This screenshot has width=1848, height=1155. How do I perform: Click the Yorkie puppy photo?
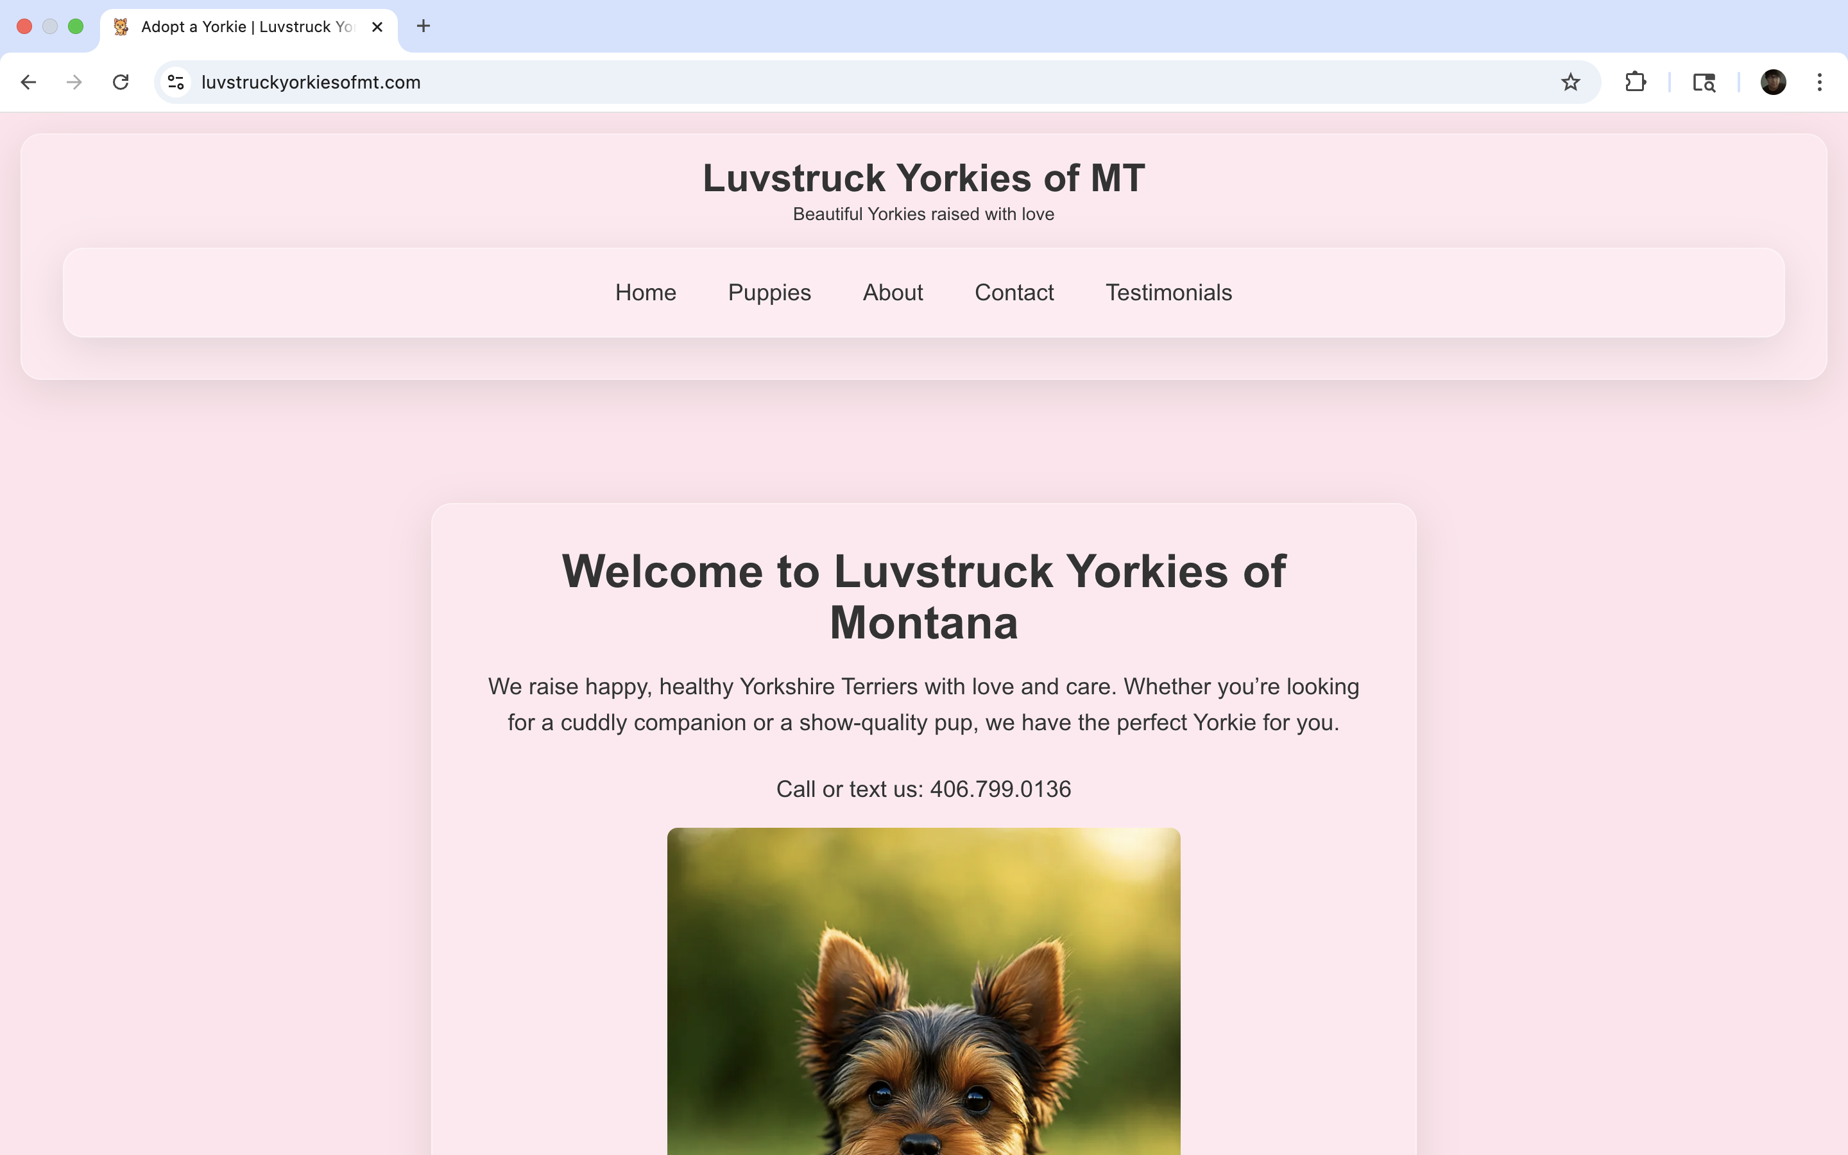coord(923,991)
